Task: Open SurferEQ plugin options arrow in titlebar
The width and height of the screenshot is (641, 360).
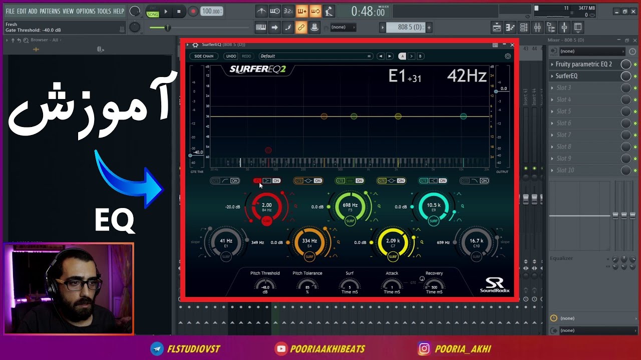Action: pyautogui.click(x=188, y=45)
